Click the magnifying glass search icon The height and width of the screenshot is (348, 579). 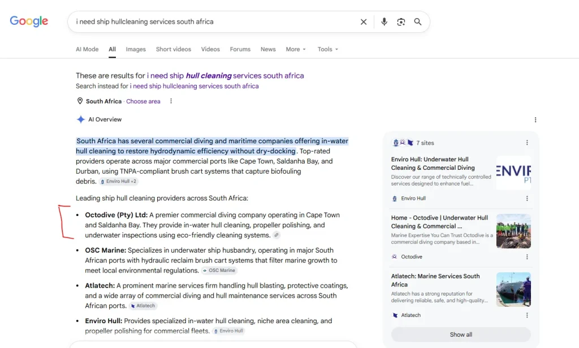[418, 22]
